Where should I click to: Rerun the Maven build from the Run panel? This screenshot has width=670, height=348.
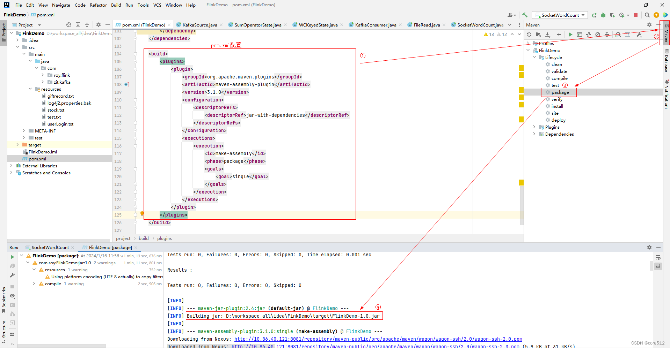point(12,257)
